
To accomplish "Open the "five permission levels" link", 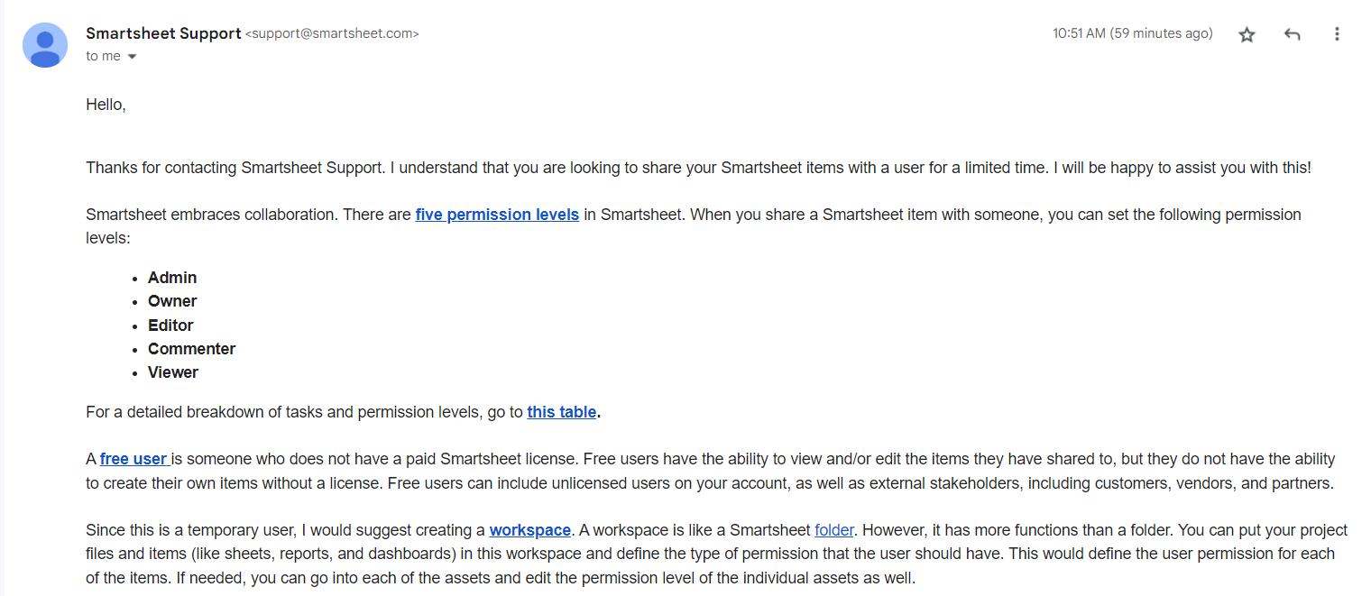I will pyautogui.click(x=497, y=215).
